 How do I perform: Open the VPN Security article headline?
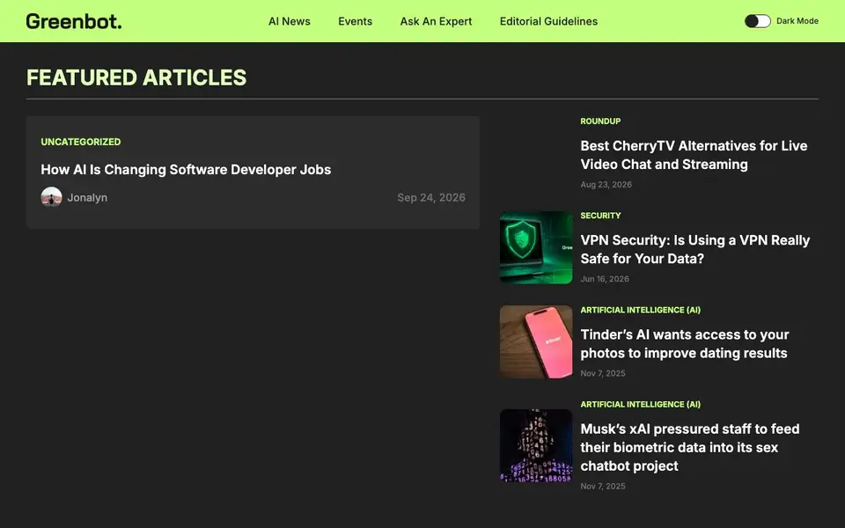click(x=695, y=249)
